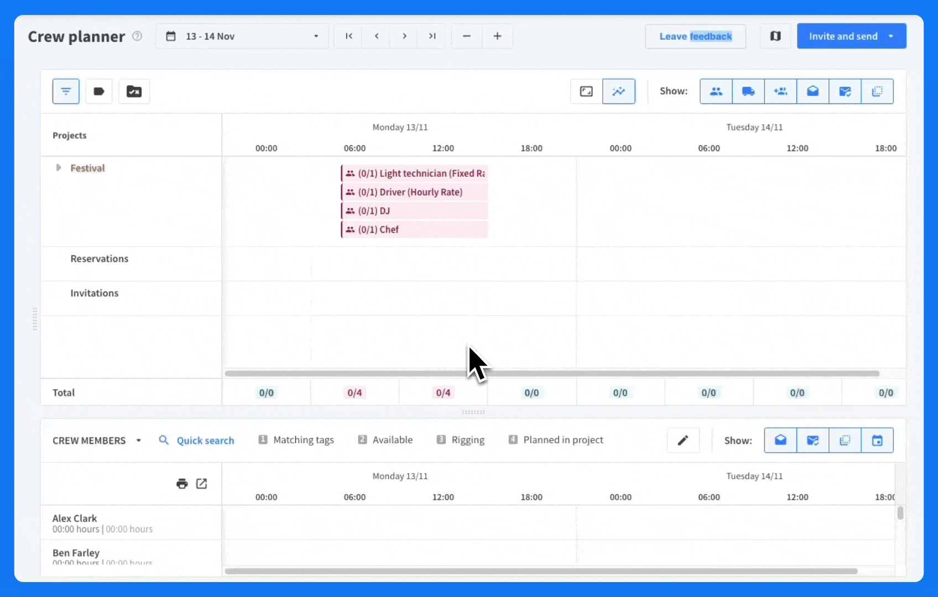
Task: Click the Total row label
Action: [64, 392]
